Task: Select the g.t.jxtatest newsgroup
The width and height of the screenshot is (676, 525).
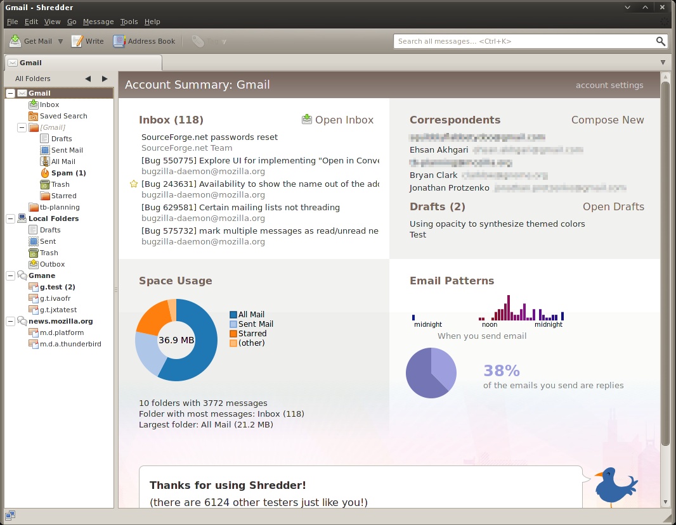Action: tap(59, 310)
